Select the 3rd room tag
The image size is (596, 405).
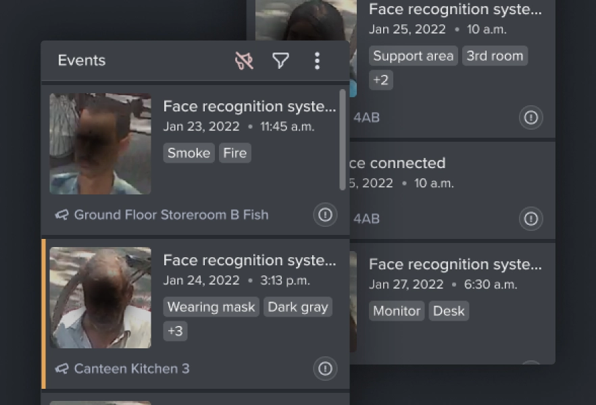pos(495,56)
